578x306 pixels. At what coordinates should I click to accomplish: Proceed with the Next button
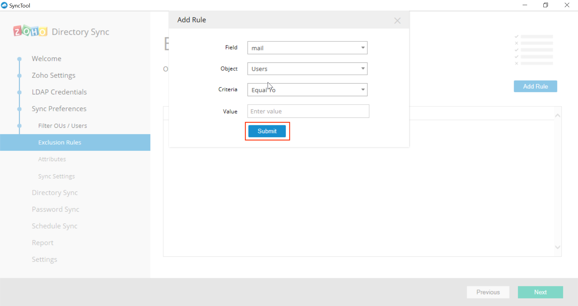tap(540, 292)
